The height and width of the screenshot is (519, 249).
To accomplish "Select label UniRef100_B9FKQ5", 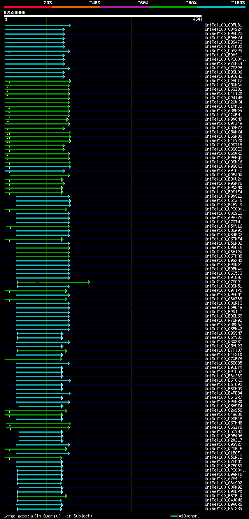I will click(x=224, y=158).
